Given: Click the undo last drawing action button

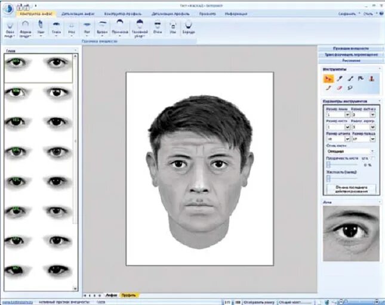Looking at the screenshot, I should pos(351,189).
